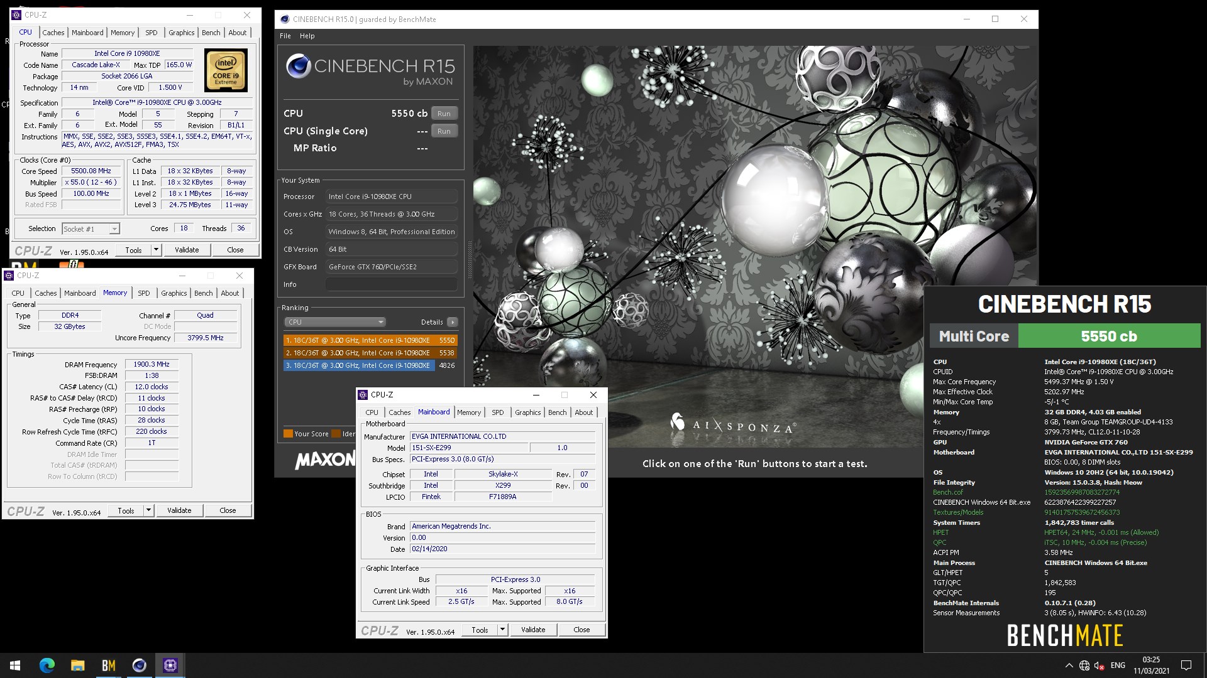Open SPD tab in Memory CPU-Z window
The height and width of the screenshot is (678, 1207).
point(144,293)
